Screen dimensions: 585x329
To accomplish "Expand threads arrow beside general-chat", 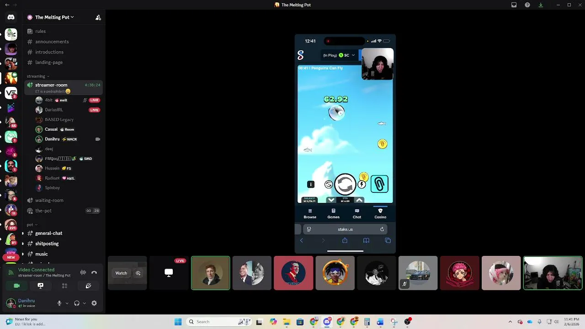I will (x=22, y=233).
